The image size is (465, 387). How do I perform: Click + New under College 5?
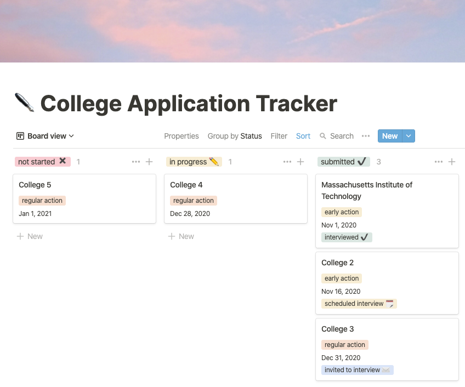click(x=30, y=236)
